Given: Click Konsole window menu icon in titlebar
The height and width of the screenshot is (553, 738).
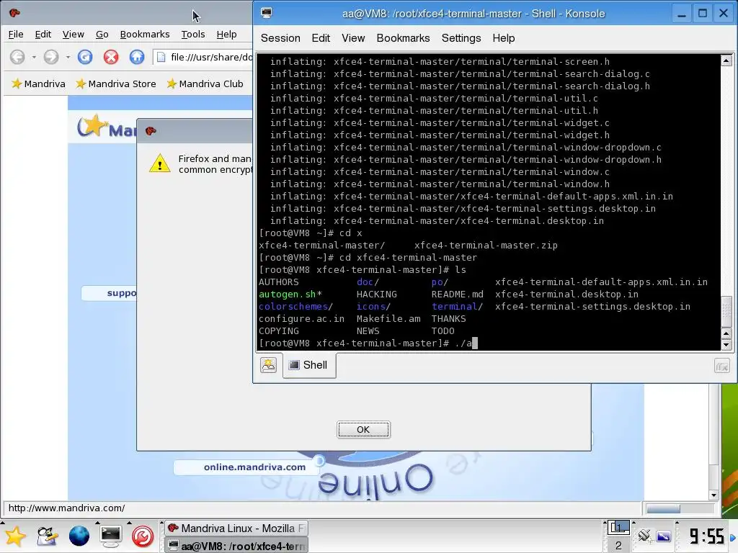Looking at the screenshot, I should pyautogui.click(x=267, y=13).
